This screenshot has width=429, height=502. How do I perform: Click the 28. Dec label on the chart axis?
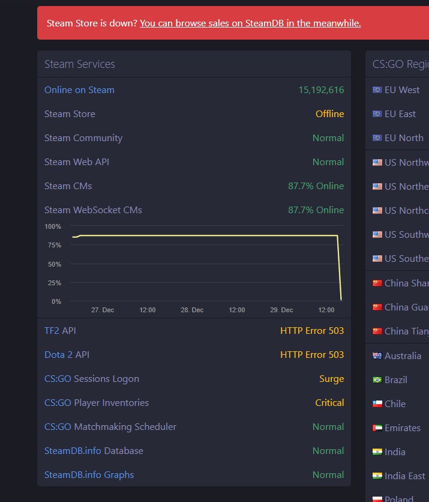coord(192,310)
